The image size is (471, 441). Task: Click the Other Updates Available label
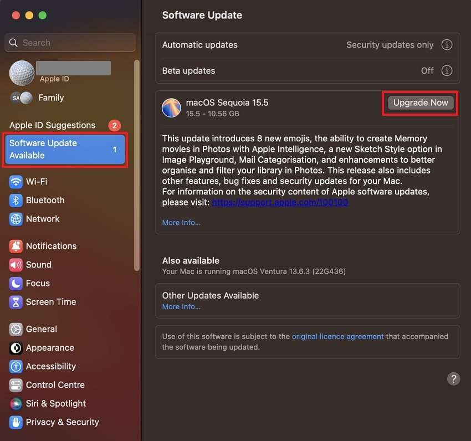tap(210, 296)
